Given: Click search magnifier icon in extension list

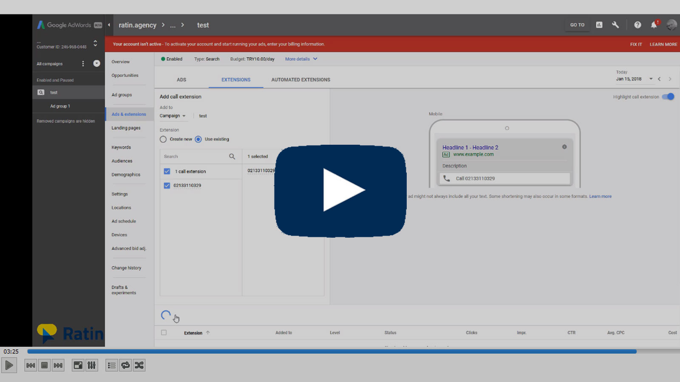Looking at the screenshot, I should [x=232, y=157].
